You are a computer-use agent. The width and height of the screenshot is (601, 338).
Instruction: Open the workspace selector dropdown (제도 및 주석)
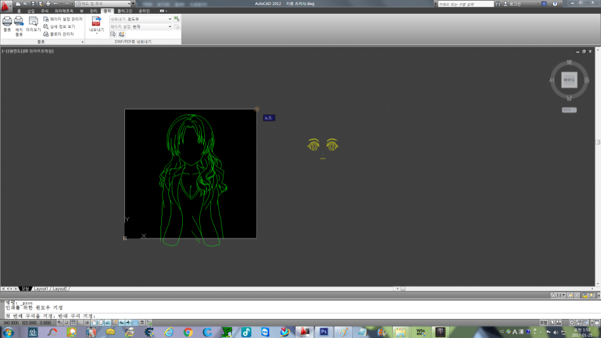103,3
